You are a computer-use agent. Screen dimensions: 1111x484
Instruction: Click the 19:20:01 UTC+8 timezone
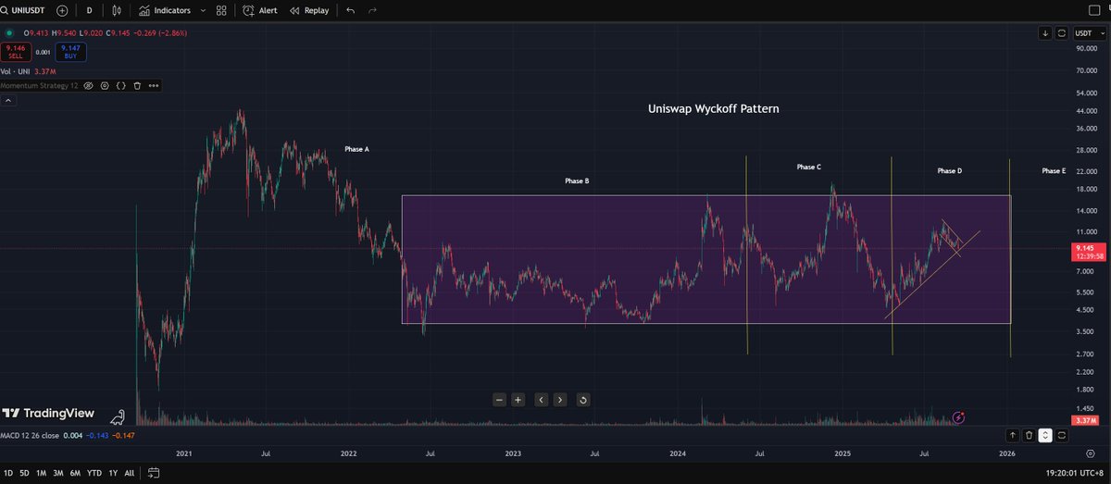tap(1074, 473)
